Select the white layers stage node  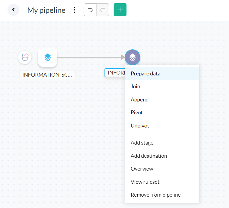coord(47,57)
